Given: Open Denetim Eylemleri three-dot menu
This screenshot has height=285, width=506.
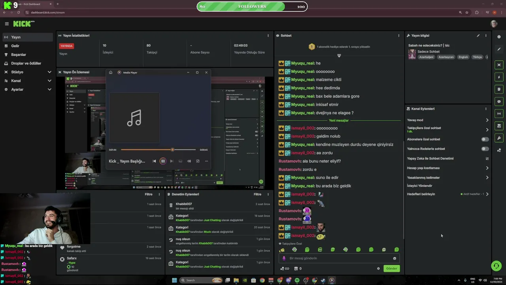Looking at the screenshot, I should [268, 194].
